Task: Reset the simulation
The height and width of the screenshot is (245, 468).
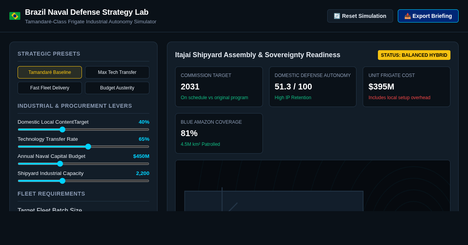Action: tap(360, 16)
